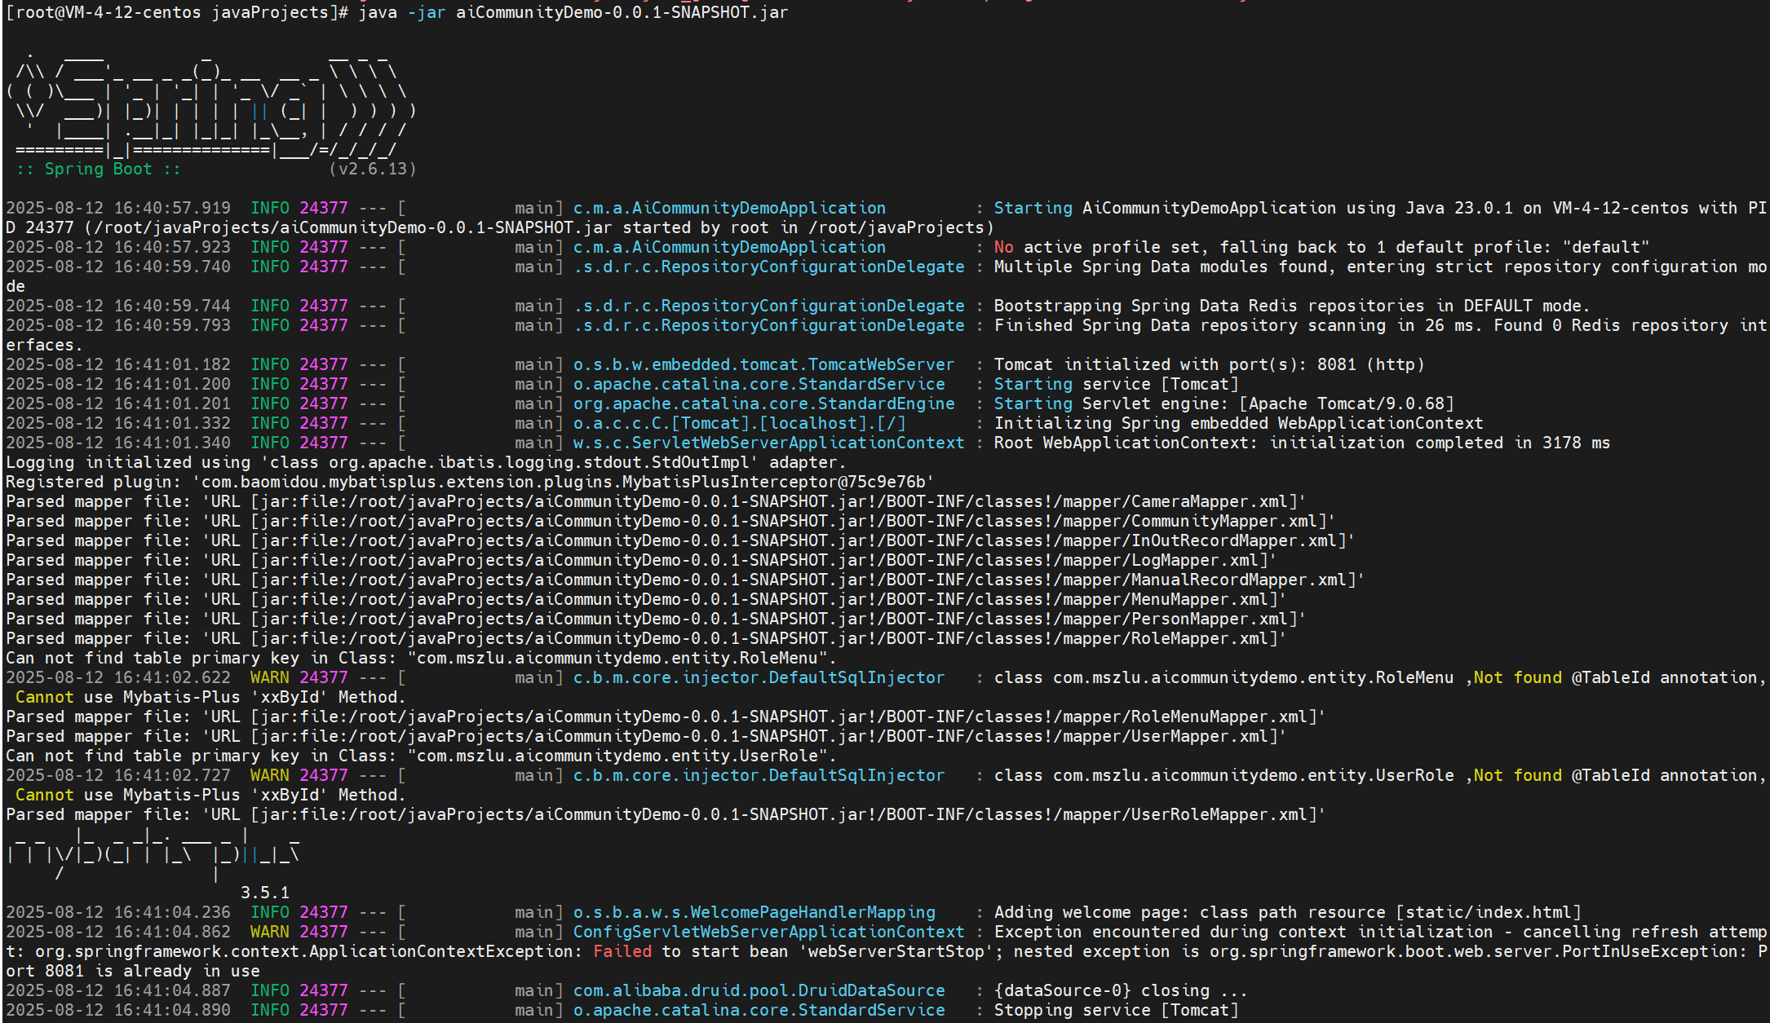Click the red 'Failed' word in exception

pos(622,951)
